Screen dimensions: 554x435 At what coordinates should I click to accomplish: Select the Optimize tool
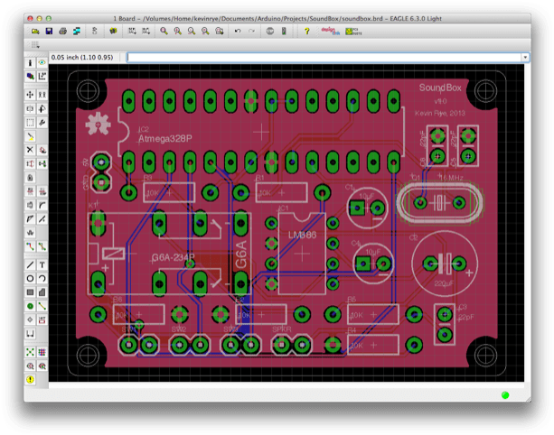[42, 219]
